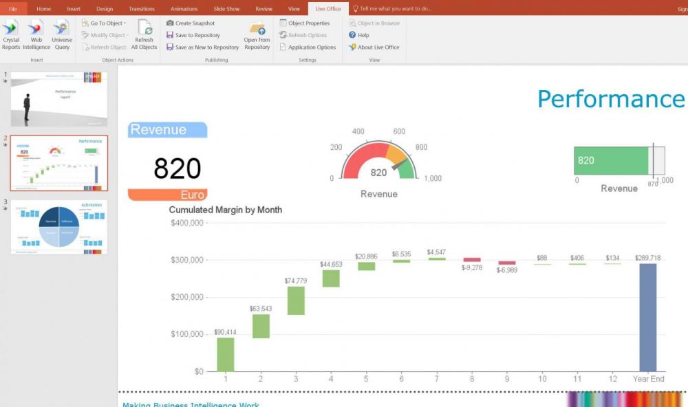
Task: Open from Repository folder icon
Action: tap(257, 28)
